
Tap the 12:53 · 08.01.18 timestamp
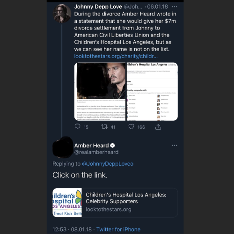coord(72,229)
